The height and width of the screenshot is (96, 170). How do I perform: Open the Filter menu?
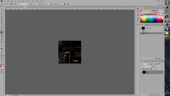click(x=27, y=1)
